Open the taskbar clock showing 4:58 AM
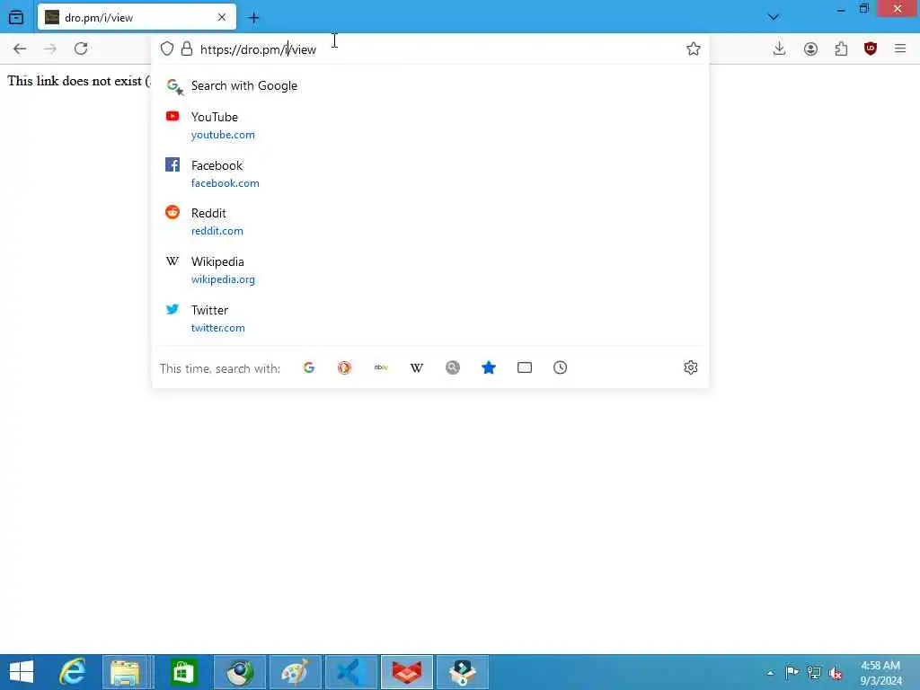Screen dimensions: 920x690 [x=880, y=673]
